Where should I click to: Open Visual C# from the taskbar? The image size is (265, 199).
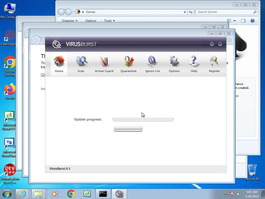(x=87, y=194)
